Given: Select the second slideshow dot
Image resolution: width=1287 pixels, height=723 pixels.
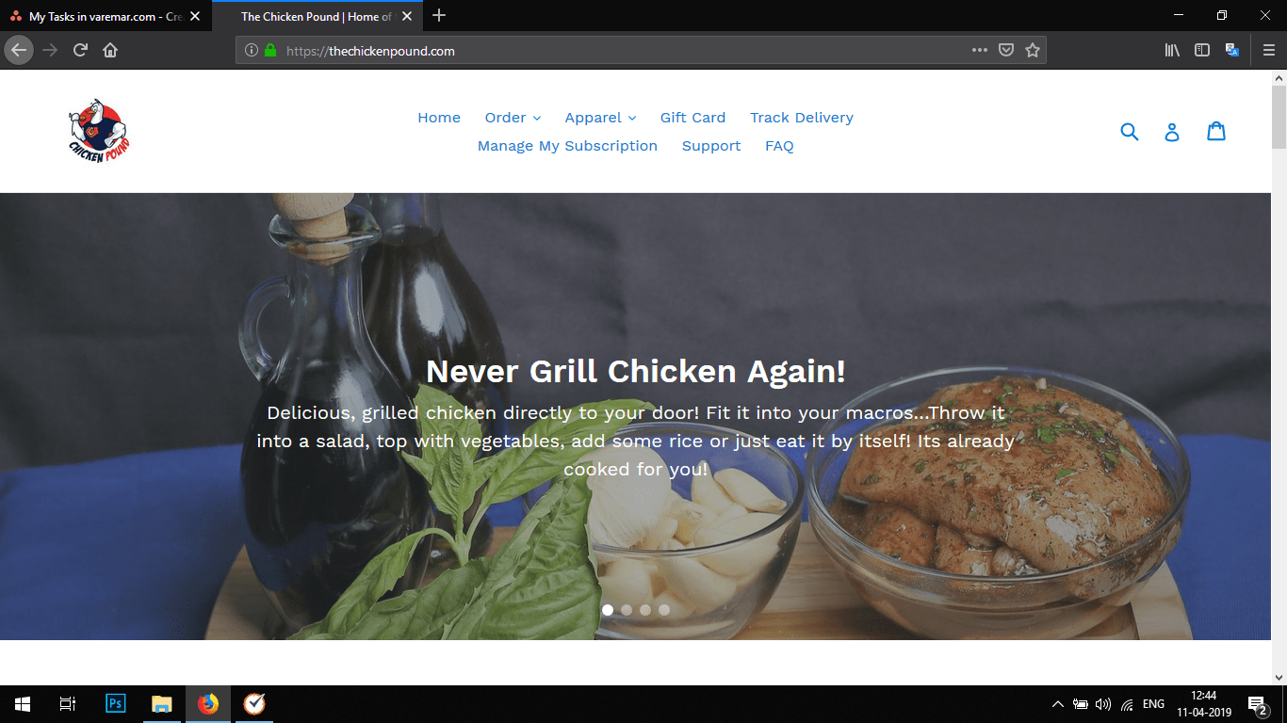Looking at the screenshot, I should pos(627,610).
